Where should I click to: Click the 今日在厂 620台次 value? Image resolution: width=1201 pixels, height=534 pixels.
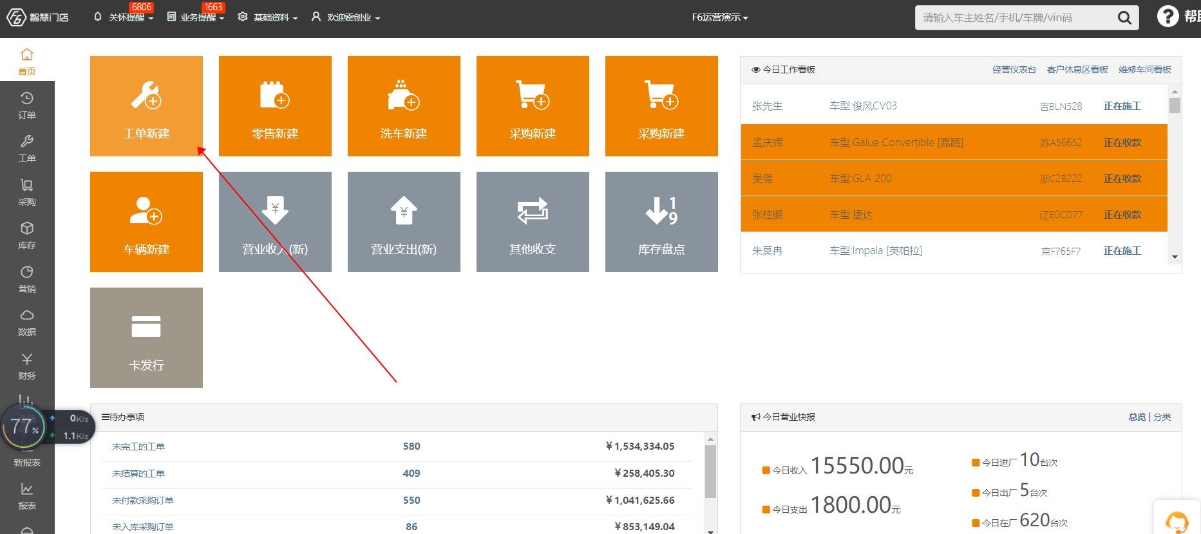click(x=1044, y=520)
